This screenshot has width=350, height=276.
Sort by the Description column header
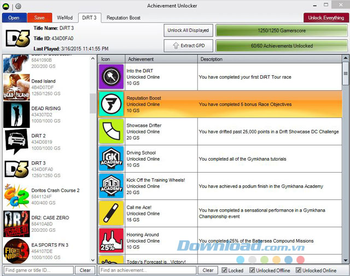coord(270,59)
